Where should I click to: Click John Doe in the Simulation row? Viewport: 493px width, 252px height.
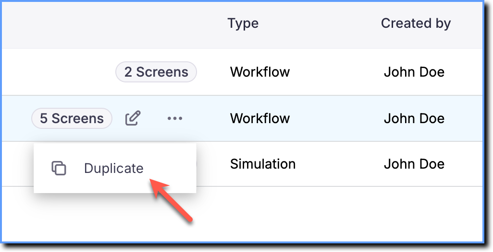414,164
